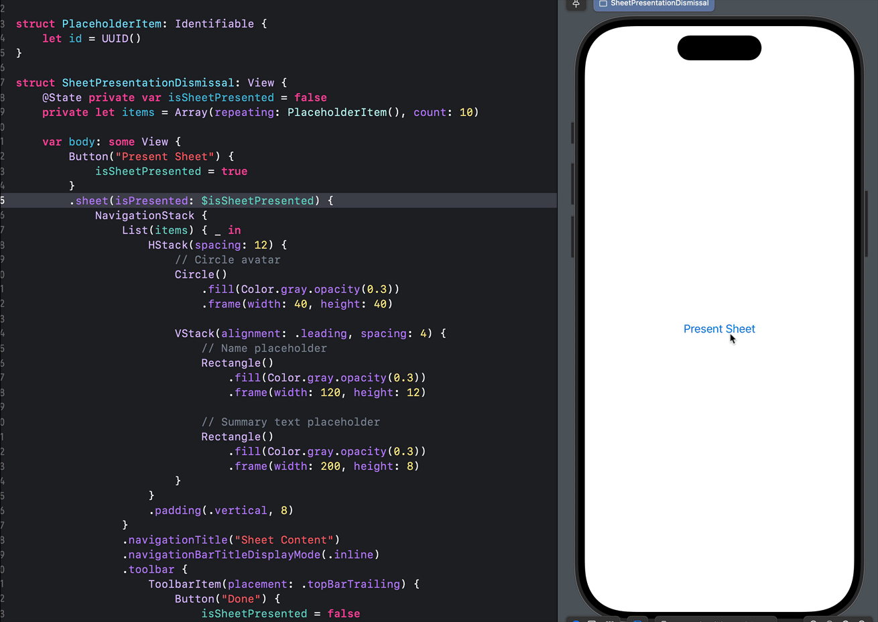The width and height of the screenshot is (878, 622).
Task: Click the '.toolbar {' line
Action: pyautogui.click(x=155, y=569)
